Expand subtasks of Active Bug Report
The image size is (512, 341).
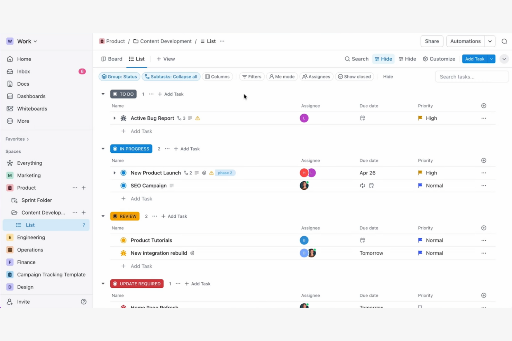115,118
